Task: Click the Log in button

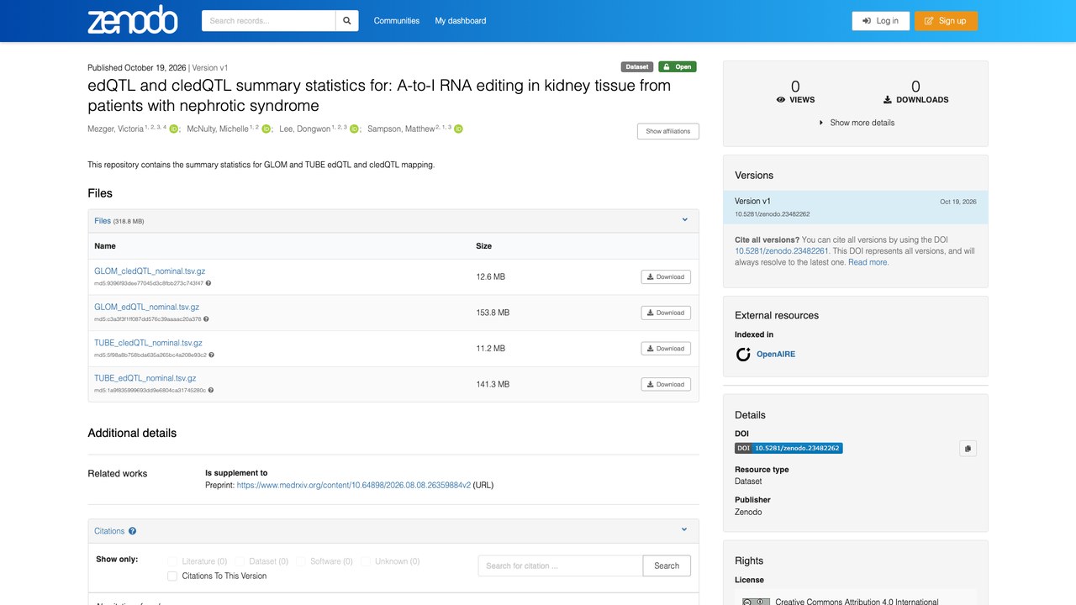Action: [x=880, y=21]
